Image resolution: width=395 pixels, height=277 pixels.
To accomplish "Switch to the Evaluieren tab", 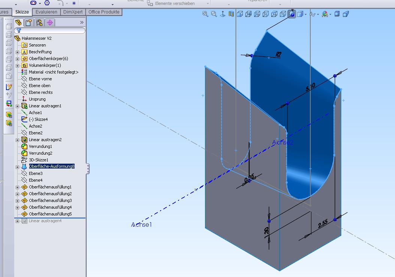I will [46, 12].
